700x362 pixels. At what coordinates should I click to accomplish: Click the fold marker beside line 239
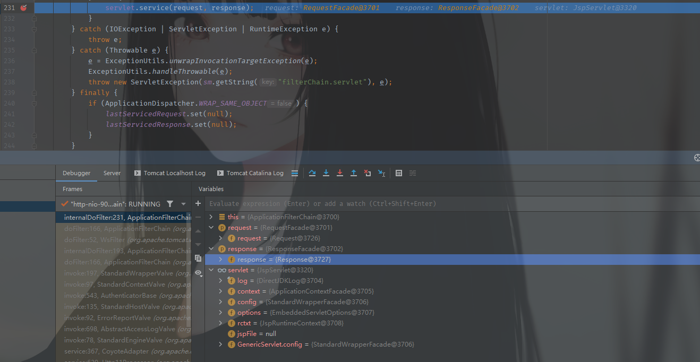pyautogui.click(x=34, y=93)
